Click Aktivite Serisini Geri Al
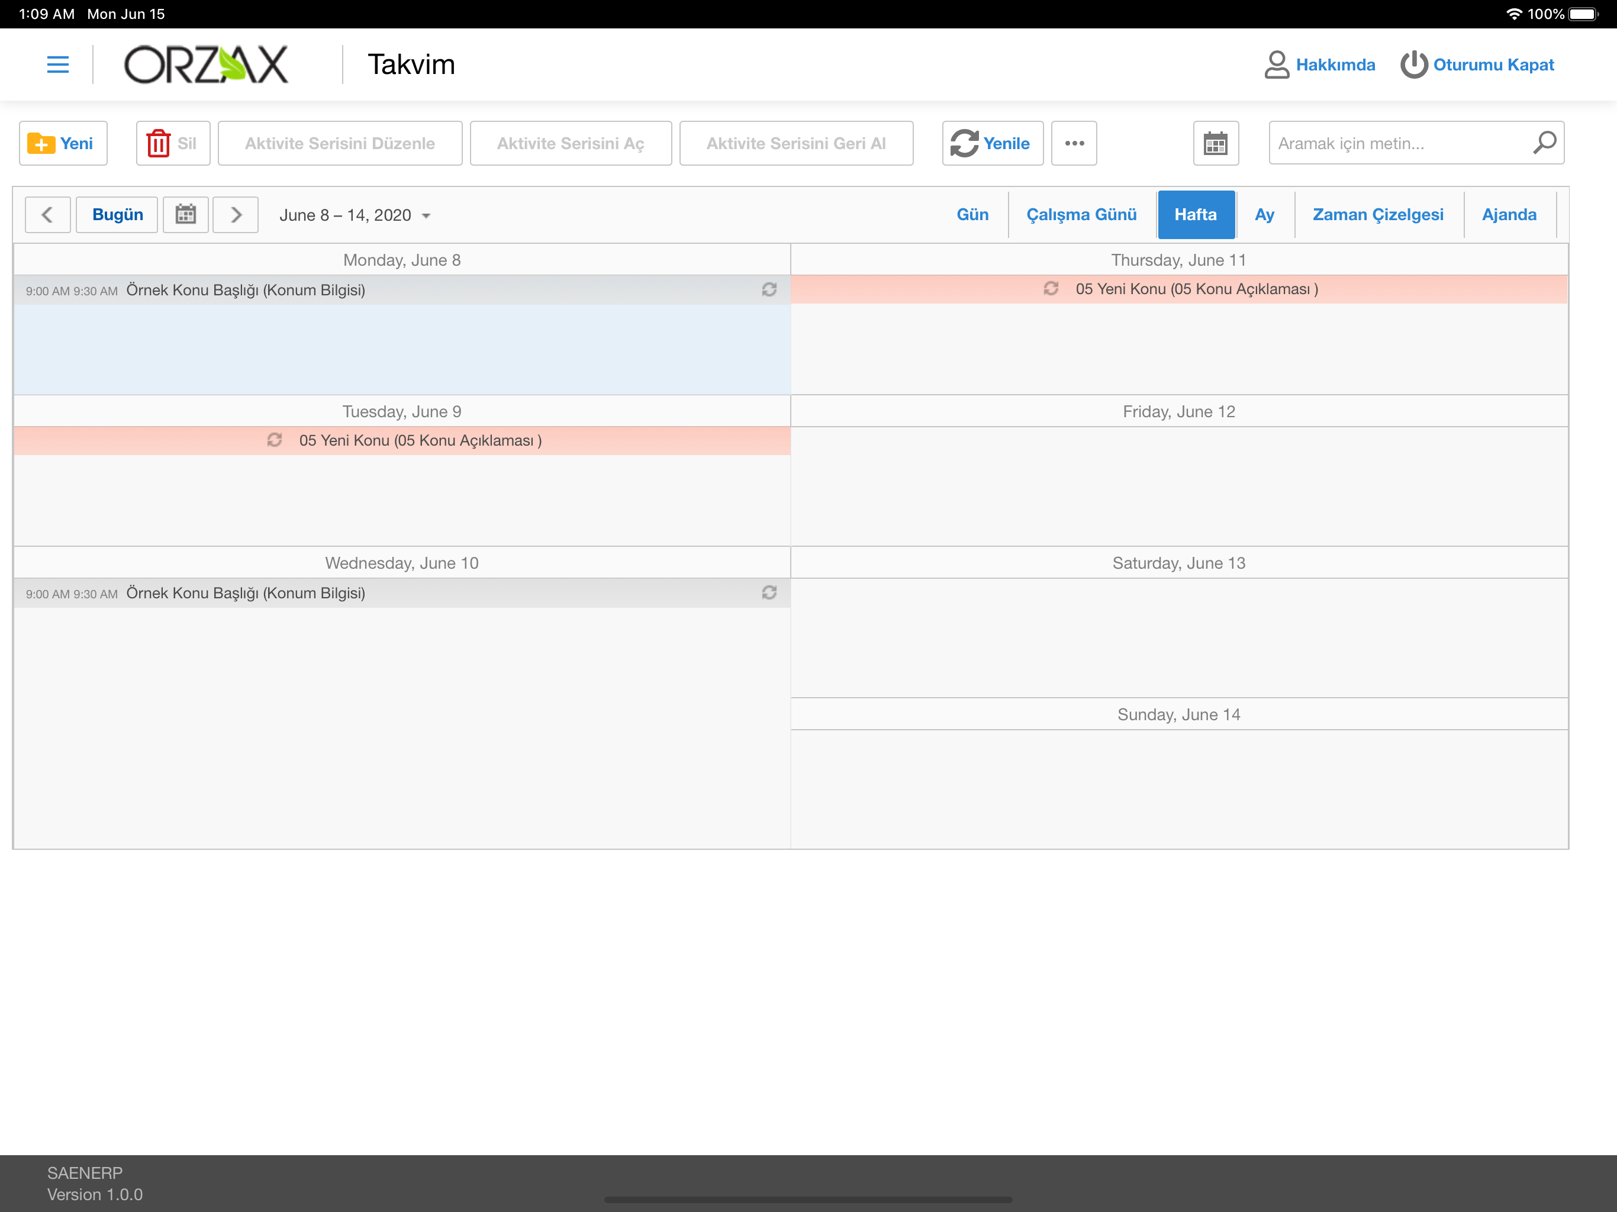1617x1212 pixels. 796,143
